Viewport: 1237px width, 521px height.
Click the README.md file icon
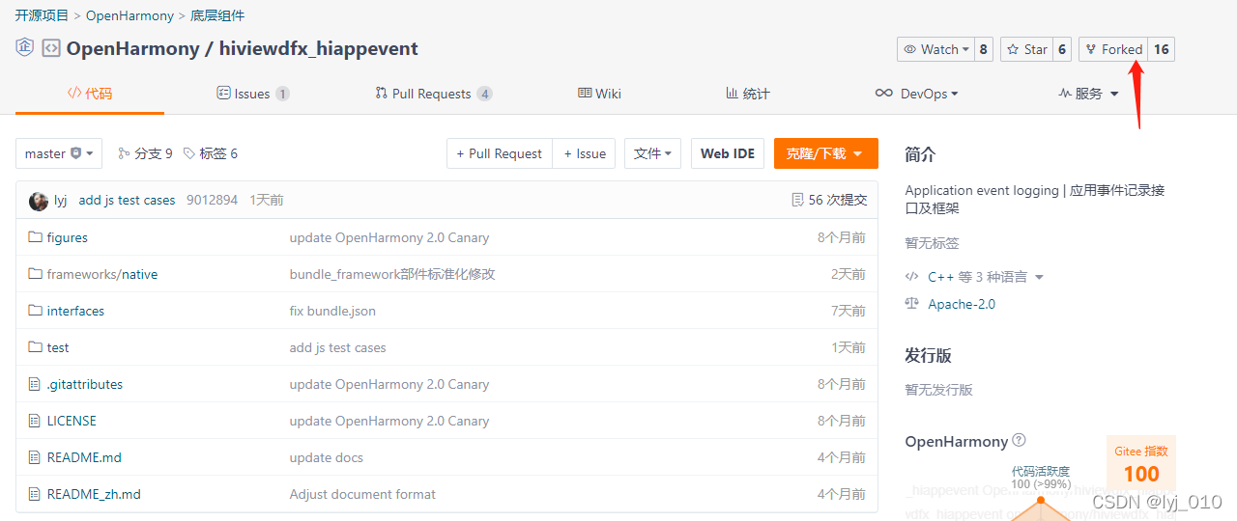(35, 457)
